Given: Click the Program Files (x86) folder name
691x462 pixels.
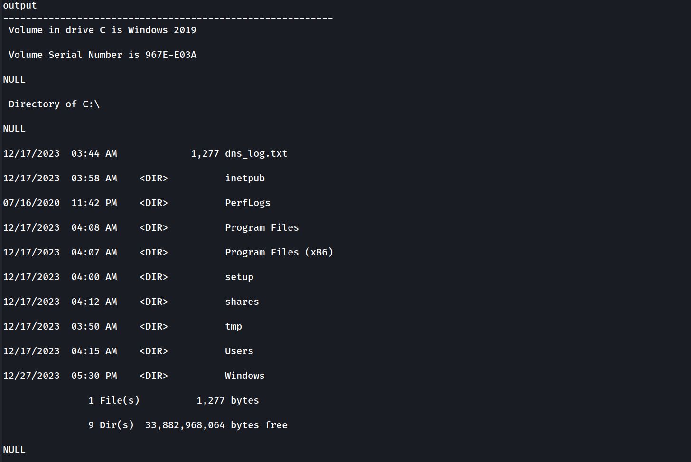Looking at the screenshot, I should [279, 253].
